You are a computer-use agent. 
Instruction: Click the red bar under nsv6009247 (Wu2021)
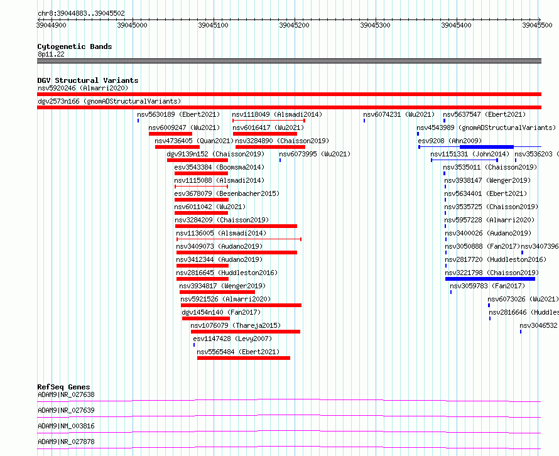click(x=170, y=134)
